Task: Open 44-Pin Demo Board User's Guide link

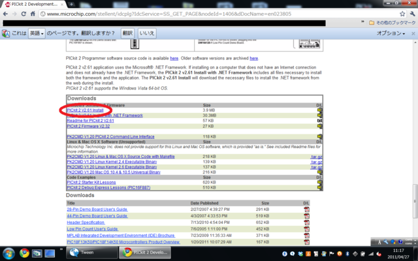Action: click(97, 216)
